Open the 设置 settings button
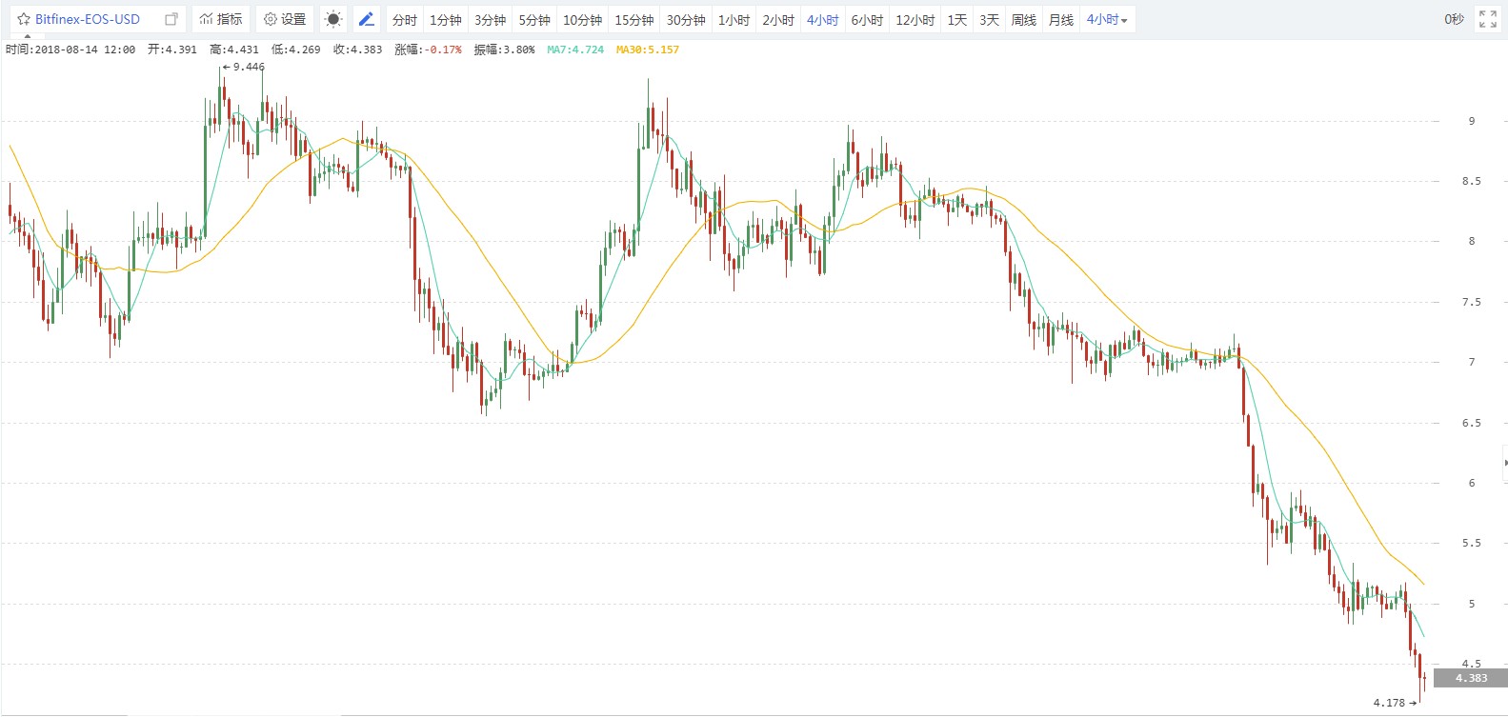1508x717 pixels. click(x=285, y=19)
